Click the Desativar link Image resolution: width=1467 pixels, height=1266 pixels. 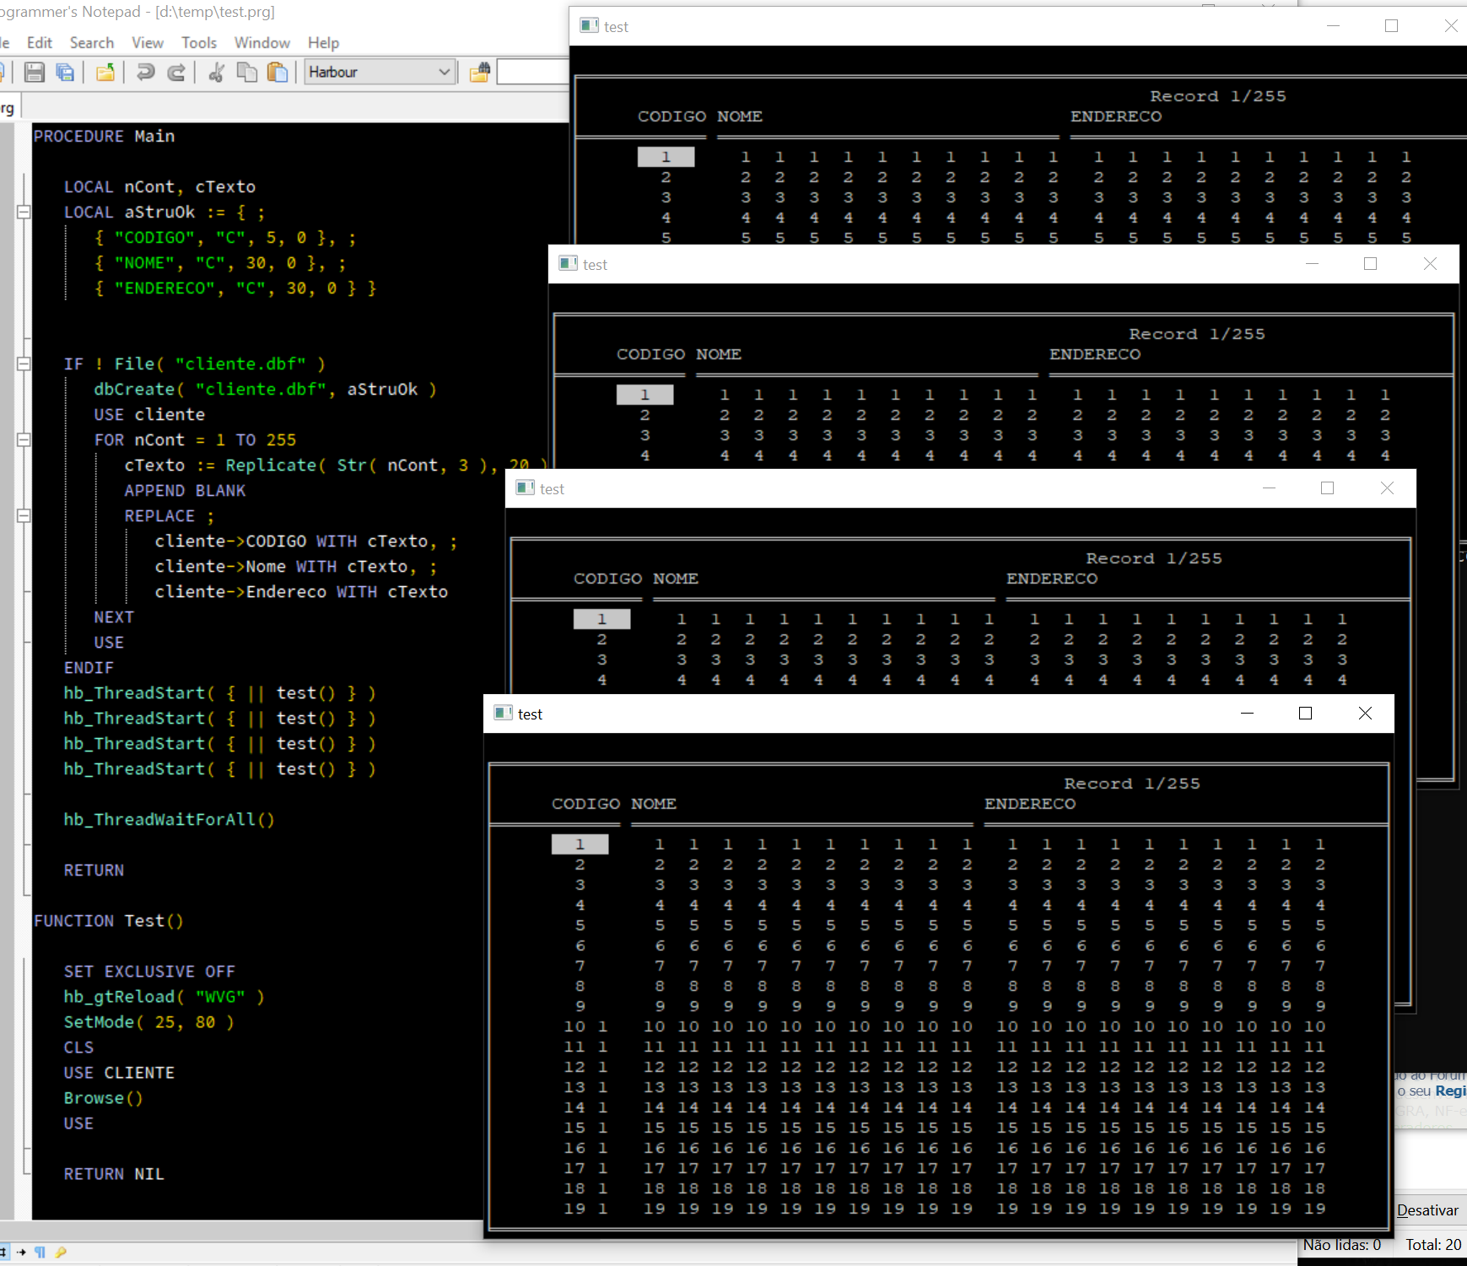click(x=1427, y=1210)
